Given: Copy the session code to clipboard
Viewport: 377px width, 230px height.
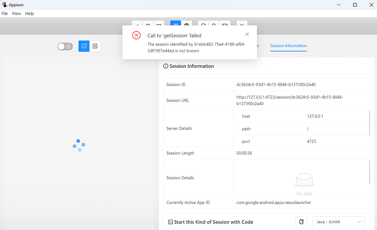Looking at the screenshot, I should [x=301, y=222].
